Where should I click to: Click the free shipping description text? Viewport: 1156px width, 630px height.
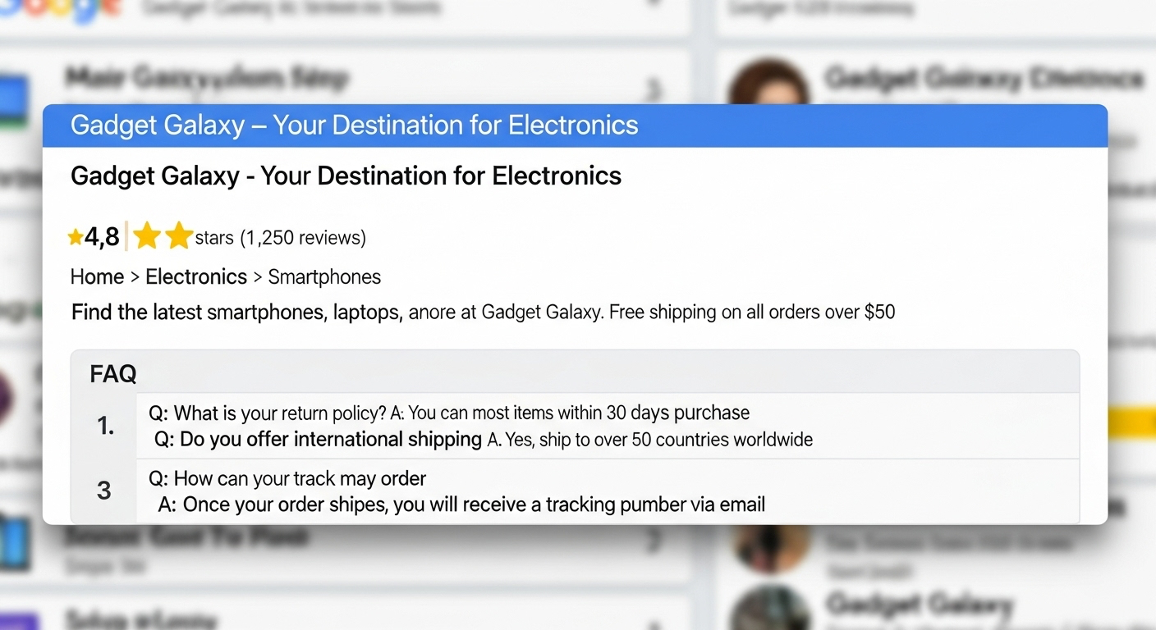483,313
